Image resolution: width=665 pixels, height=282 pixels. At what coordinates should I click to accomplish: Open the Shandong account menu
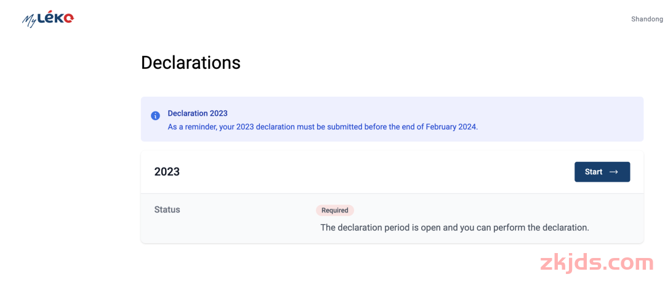[647, 19]
